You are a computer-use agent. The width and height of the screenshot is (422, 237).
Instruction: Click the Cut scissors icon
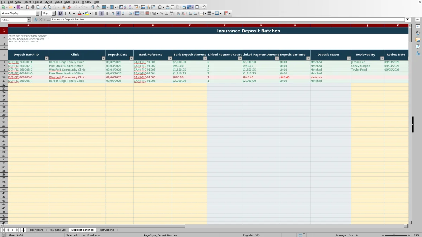point(45,7)
